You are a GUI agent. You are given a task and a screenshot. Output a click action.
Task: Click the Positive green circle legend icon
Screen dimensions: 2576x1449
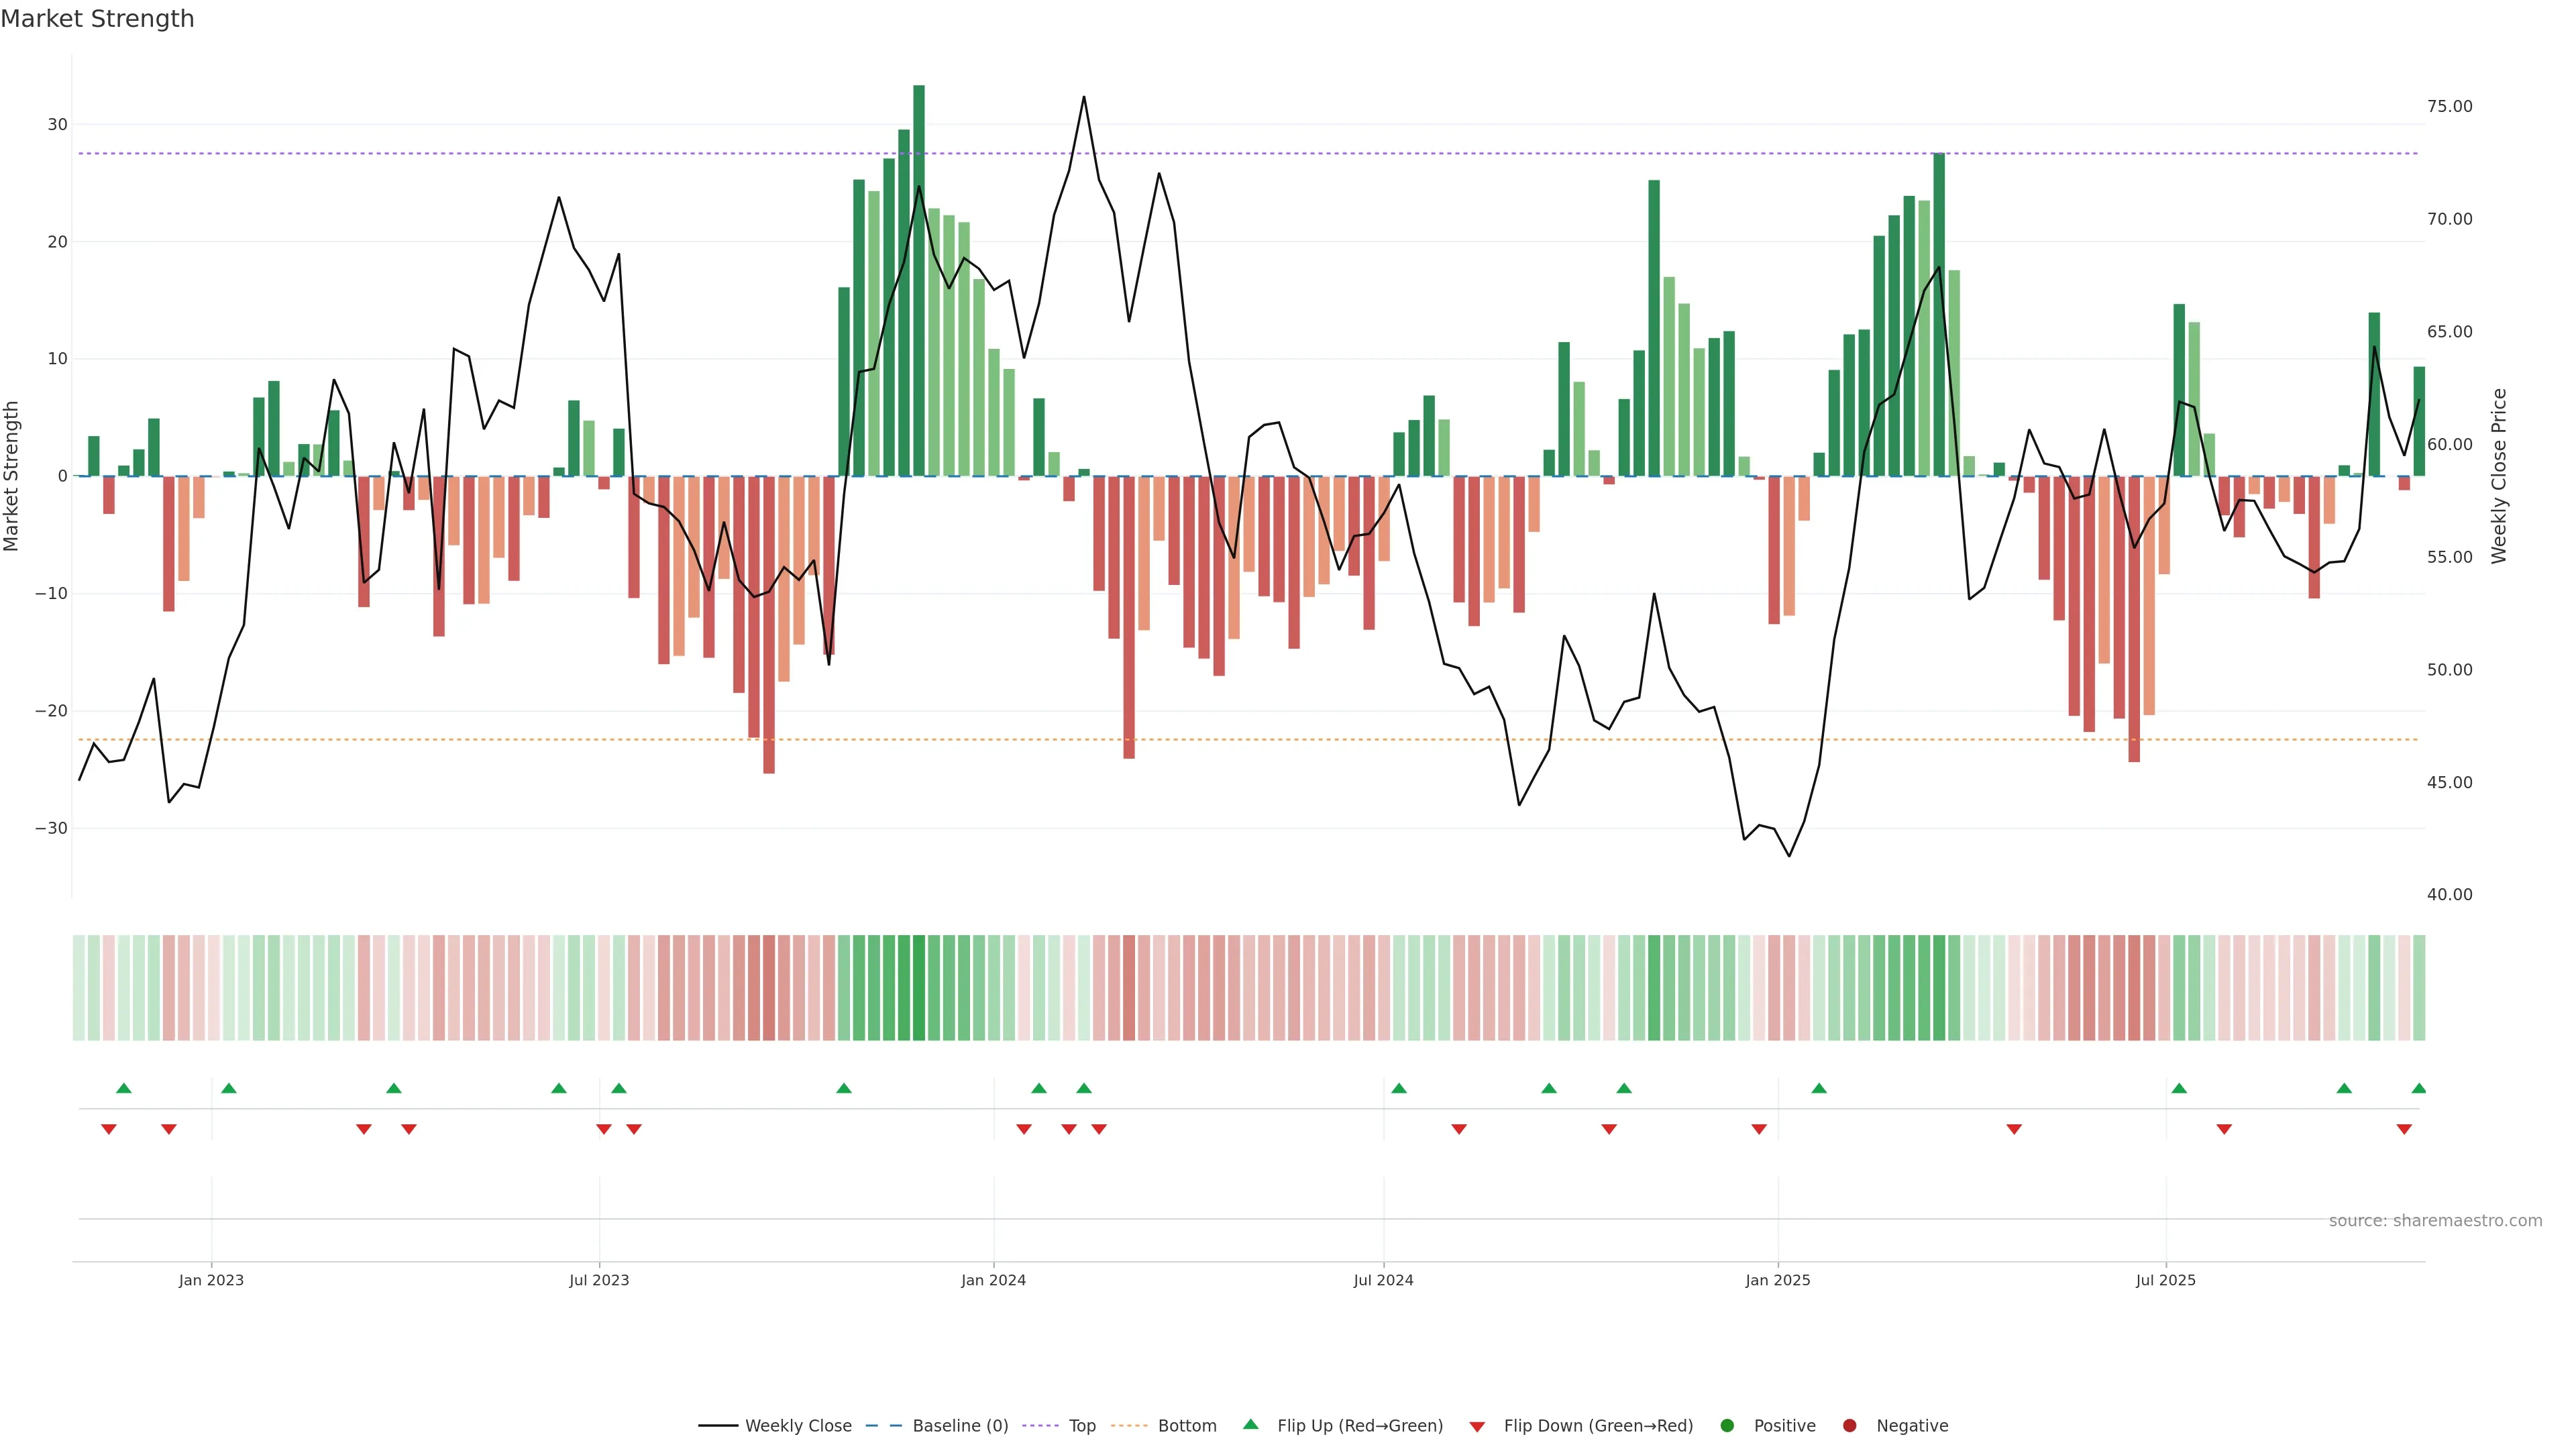coord(1727,1425)
